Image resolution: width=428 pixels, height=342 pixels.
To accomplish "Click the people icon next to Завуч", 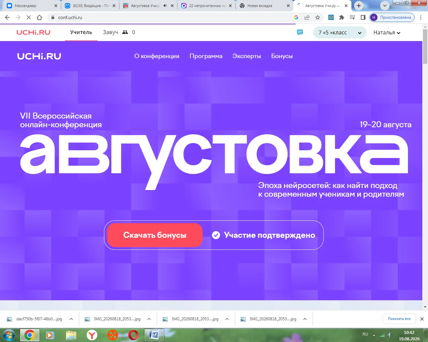I will 125,32.
